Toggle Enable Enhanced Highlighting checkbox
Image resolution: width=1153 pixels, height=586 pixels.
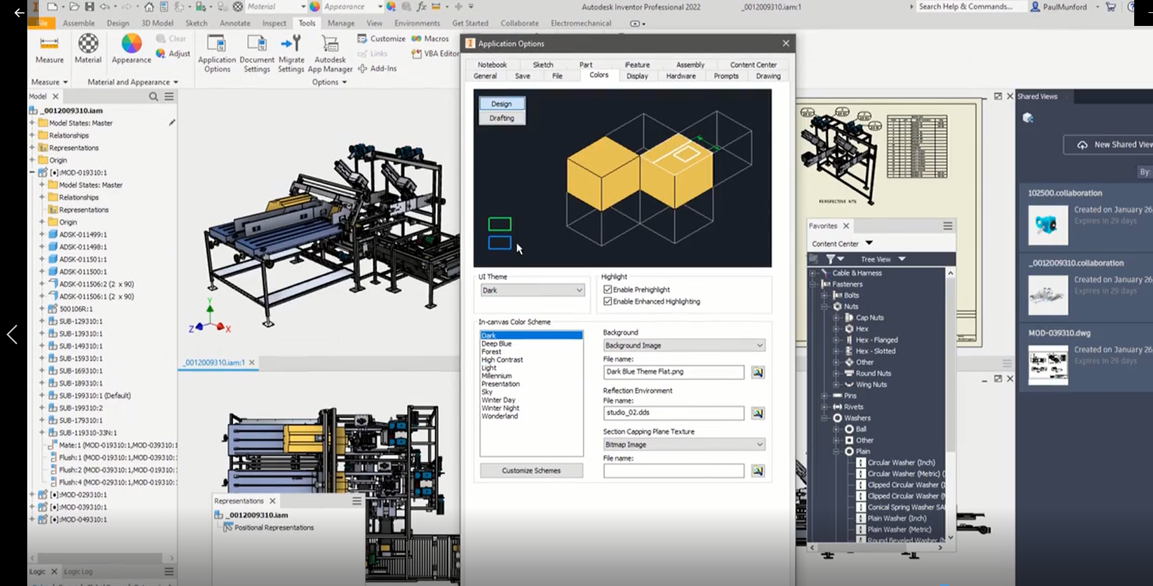click(608, 301)
